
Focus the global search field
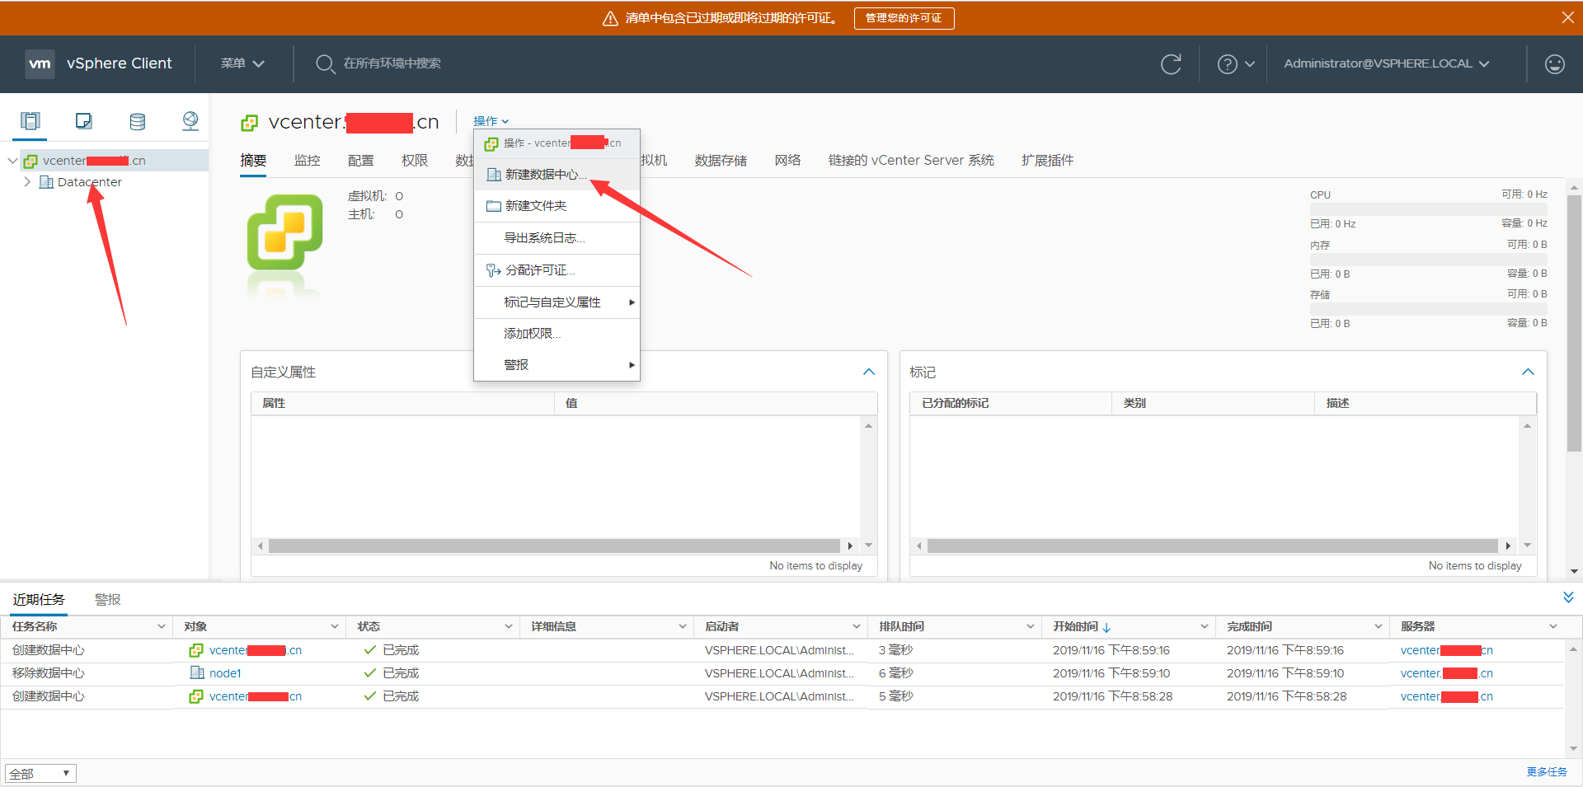392,63
